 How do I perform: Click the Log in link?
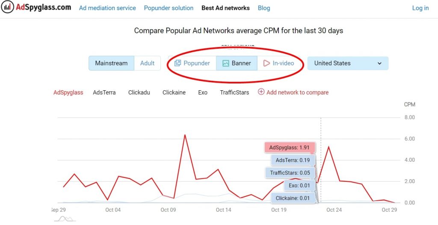pyautogui.click(x=420, y=8)
